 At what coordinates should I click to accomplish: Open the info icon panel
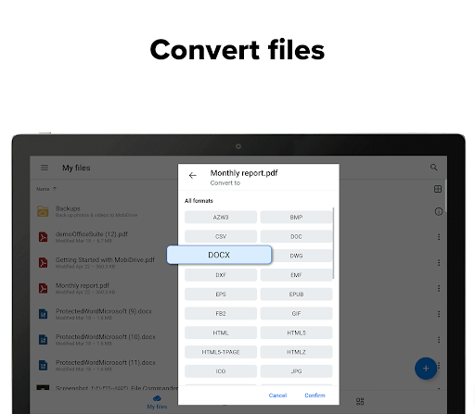pyautogui.click(x=439, y=211)
